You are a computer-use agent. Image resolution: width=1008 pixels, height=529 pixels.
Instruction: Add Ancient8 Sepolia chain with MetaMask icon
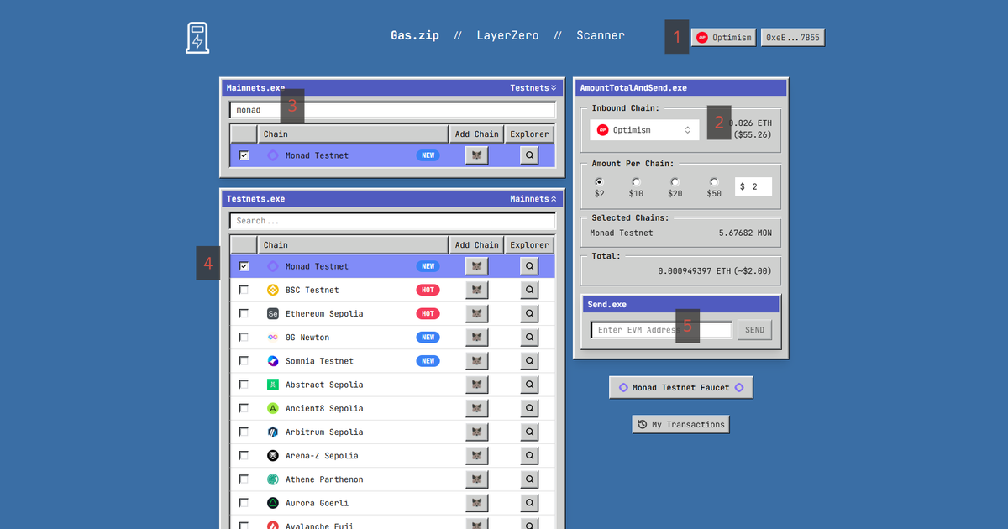[477, 408]
